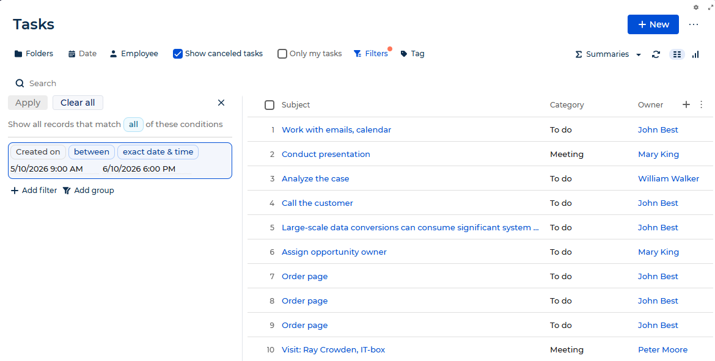This screenshot has height=361, width=715.
Task: Select the list view icon
Action: tap(676, 54)
